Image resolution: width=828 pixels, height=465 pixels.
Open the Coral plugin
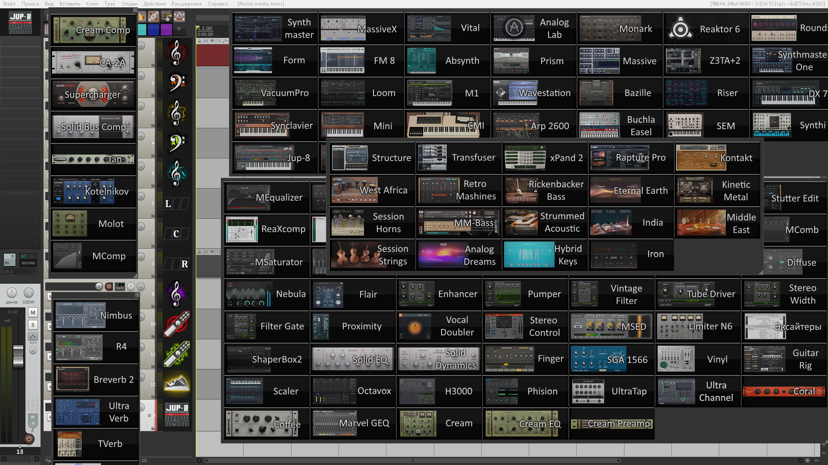(x=784, y=391)
